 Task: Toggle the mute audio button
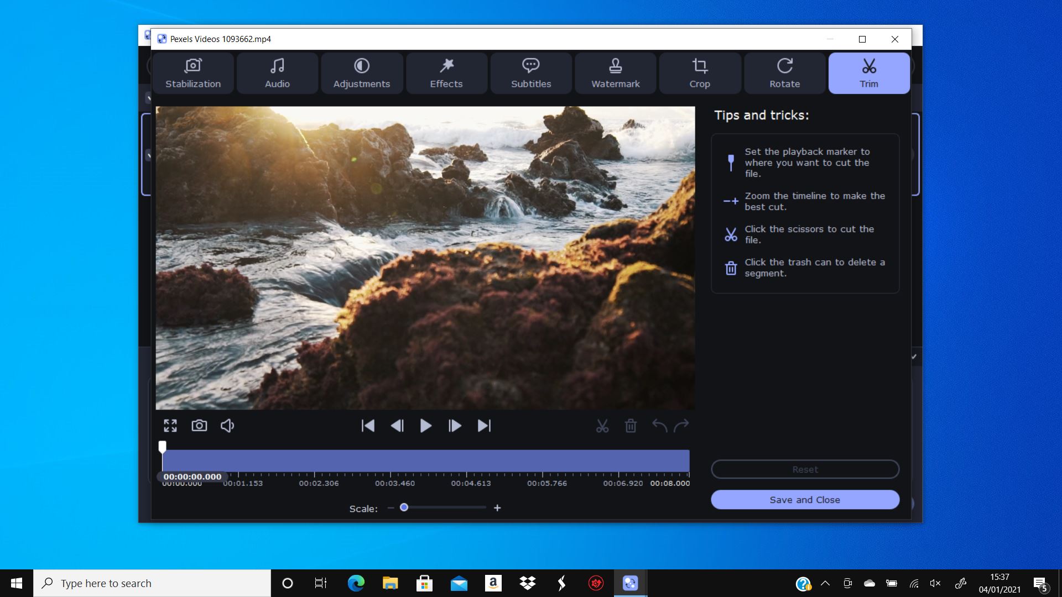[x=227, y=426]
